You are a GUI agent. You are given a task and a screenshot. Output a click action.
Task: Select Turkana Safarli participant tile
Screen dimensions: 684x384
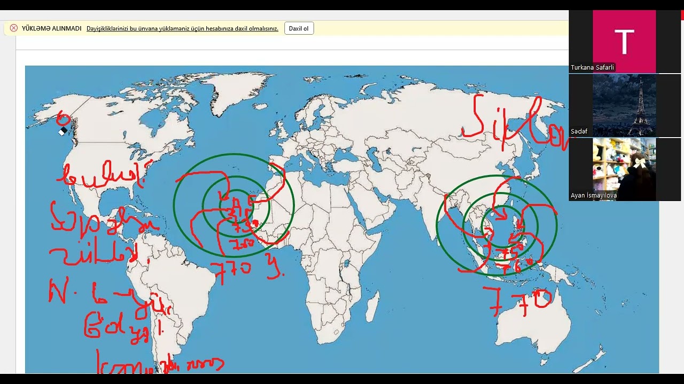coord(624,41)
